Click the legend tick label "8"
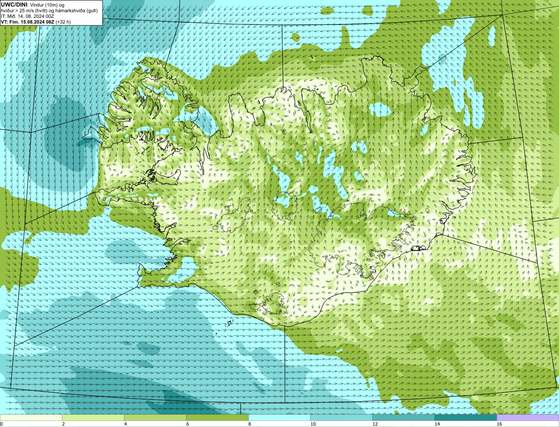This screenshot has width=559, height=427. pos(250,424)
